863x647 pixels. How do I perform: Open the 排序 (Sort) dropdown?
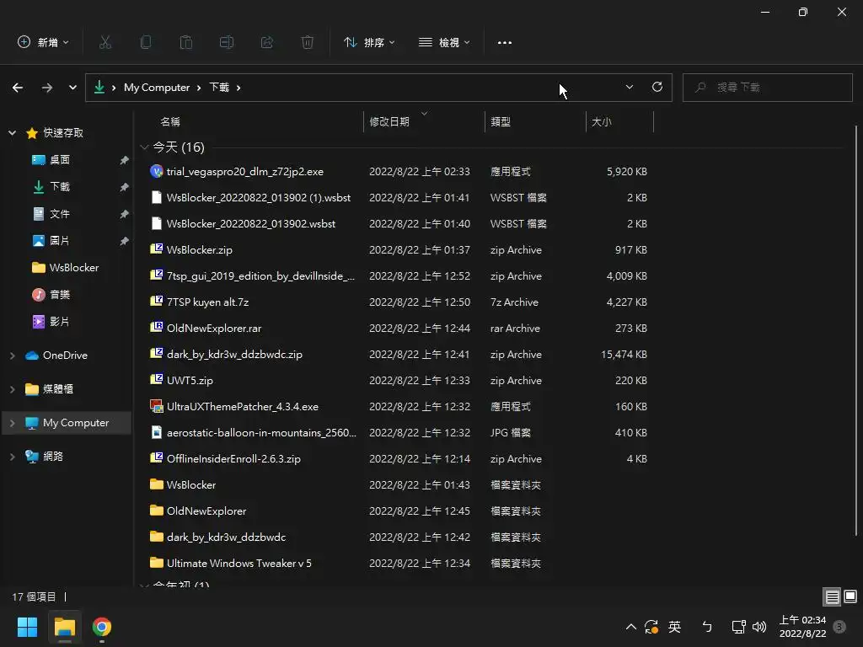pos(369,42)
